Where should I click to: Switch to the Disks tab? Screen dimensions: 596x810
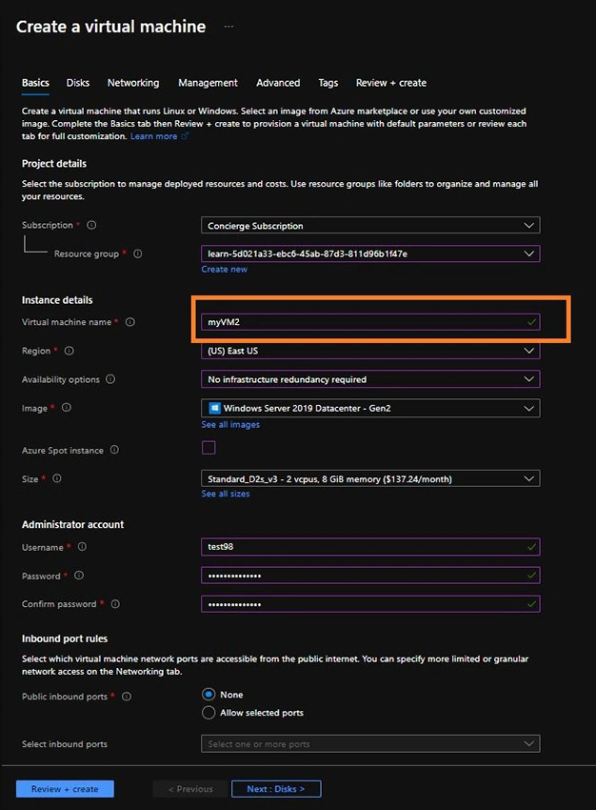pyautogui.click(x=78, y=83)
